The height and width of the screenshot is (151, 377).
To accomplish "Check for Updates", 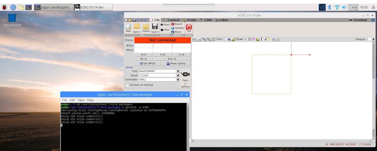I will 177,28.
